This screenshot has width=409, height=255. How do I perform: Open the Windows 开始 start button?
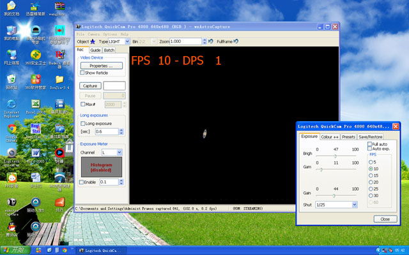click(x=15, y=251)
